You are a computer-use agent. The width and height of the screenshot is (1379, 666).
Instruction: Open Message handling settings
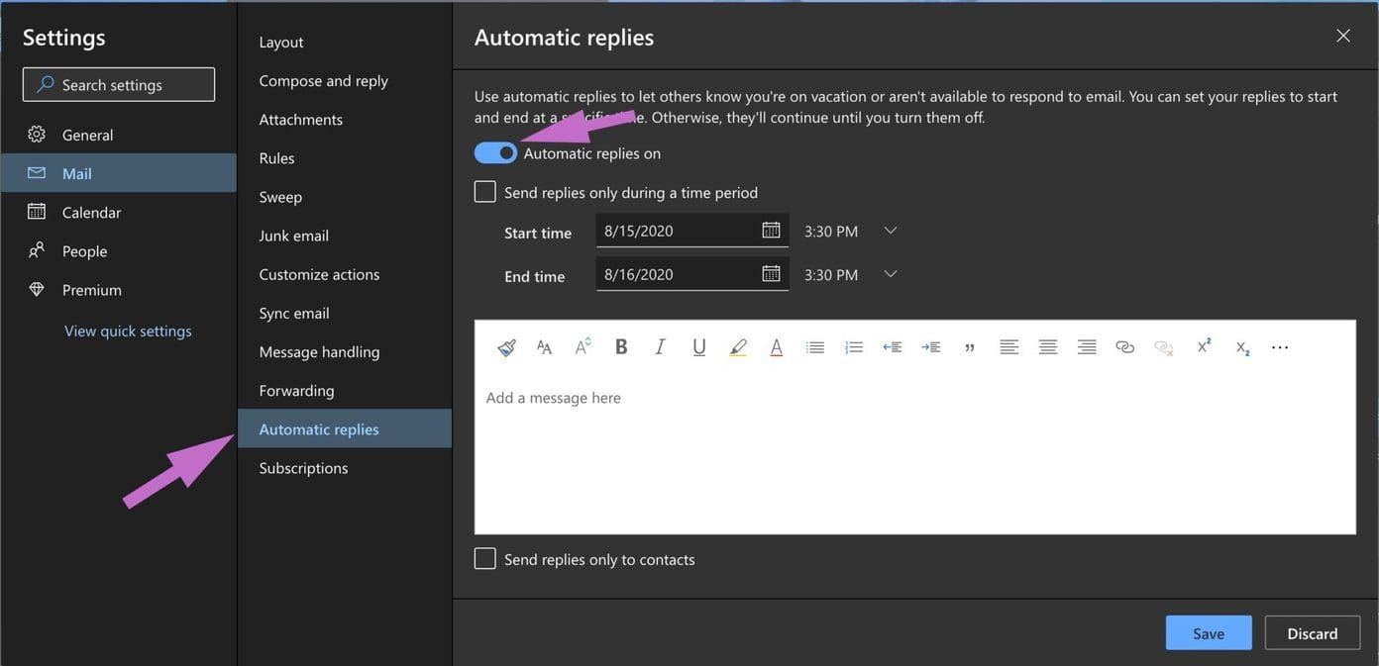(x=345, y=351)
